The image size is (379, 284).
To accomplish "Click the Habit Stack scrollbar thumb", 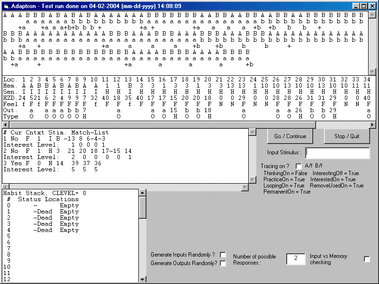I will coord(143,207).
